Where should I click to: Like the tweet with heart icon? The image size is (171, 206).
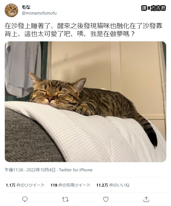coord(106,199)
